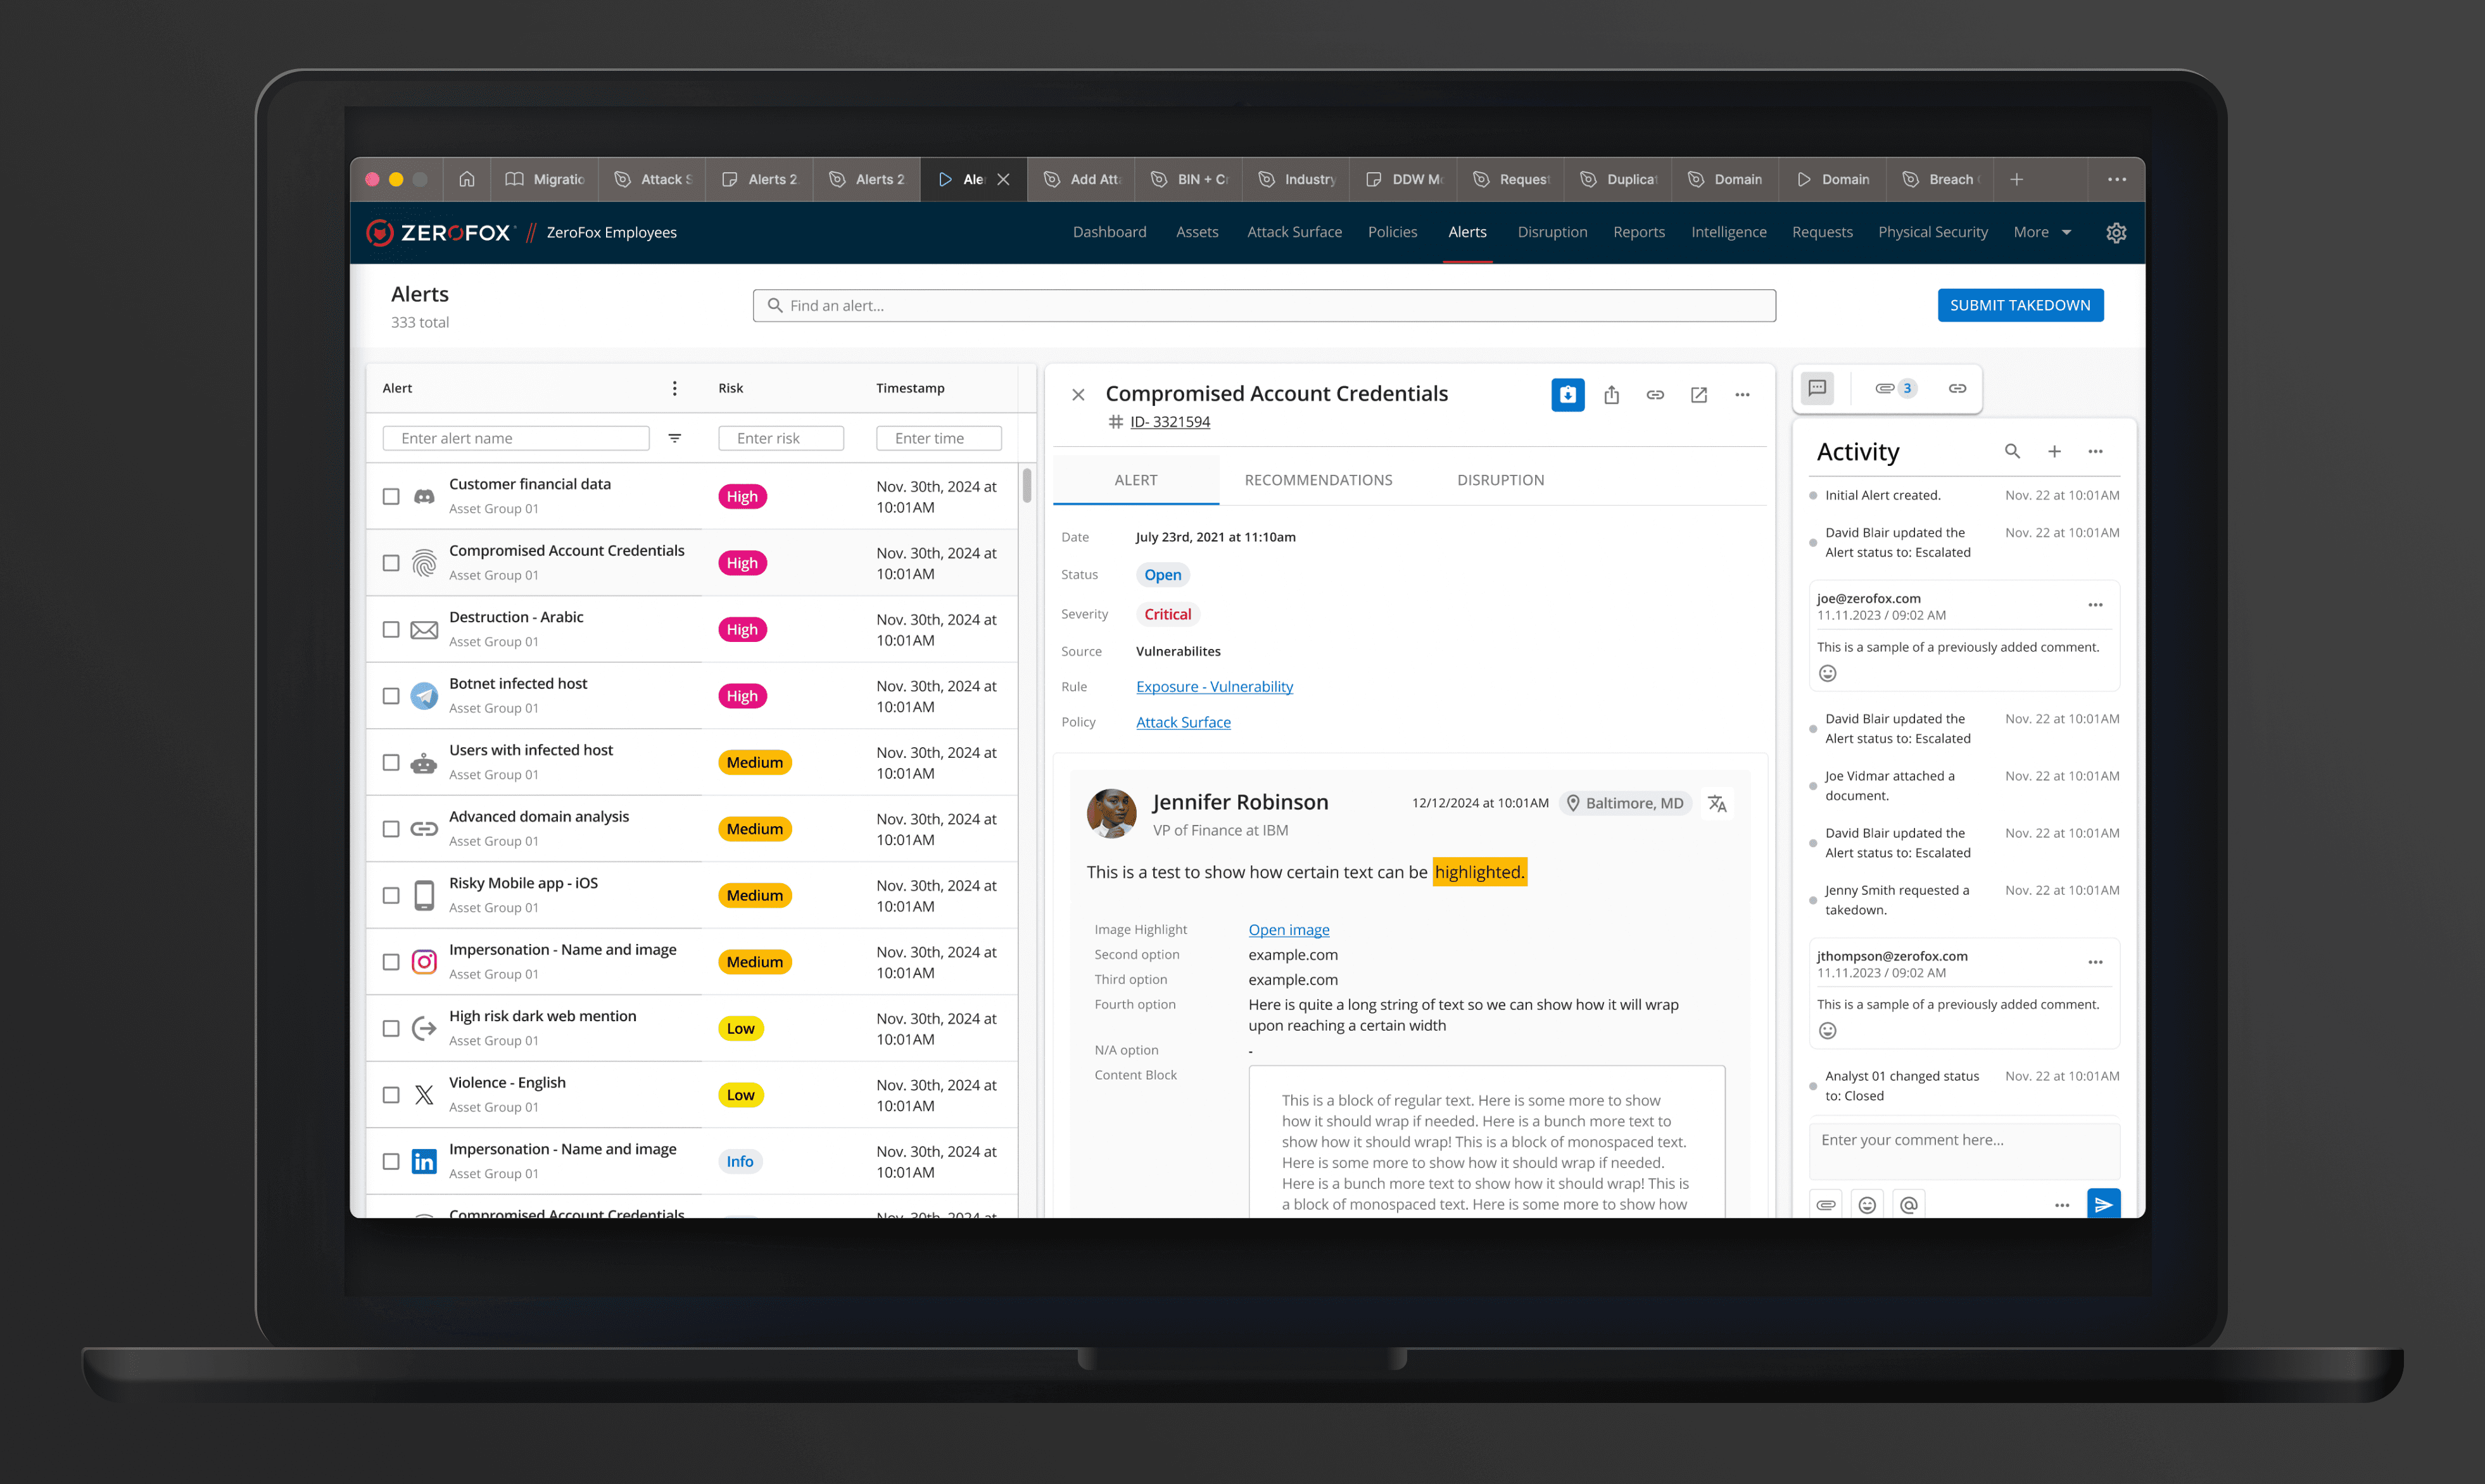Check the Customer financial data alert checkbox

tap(391, 496)
